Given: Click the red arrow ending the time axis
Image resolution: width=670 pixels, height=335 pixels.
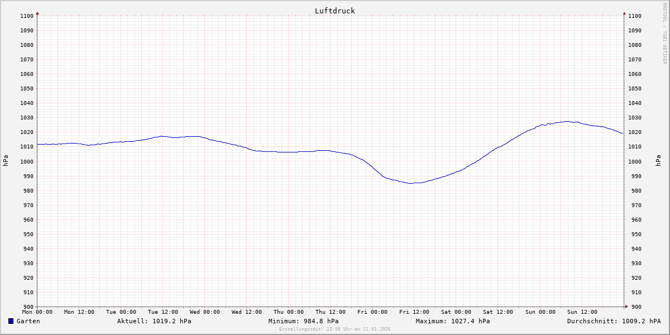Looking at the screenshot, I should (x=626, y=307).
